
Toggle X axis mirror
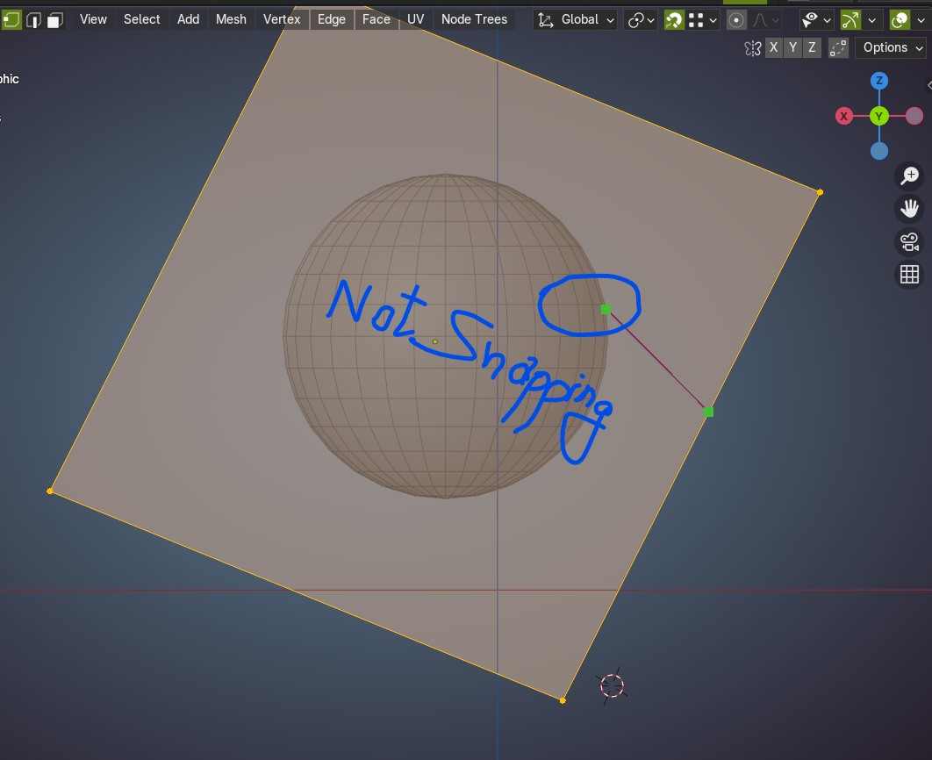773,47
